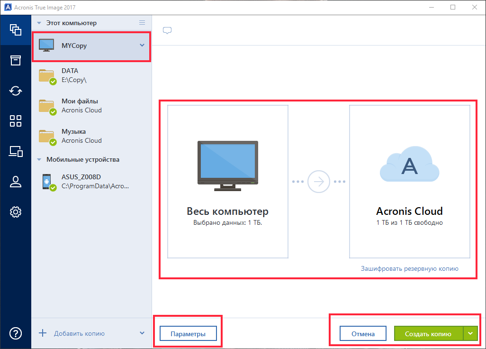
Task: Click the MYCopy monitor icon
Action: point(46,46)
